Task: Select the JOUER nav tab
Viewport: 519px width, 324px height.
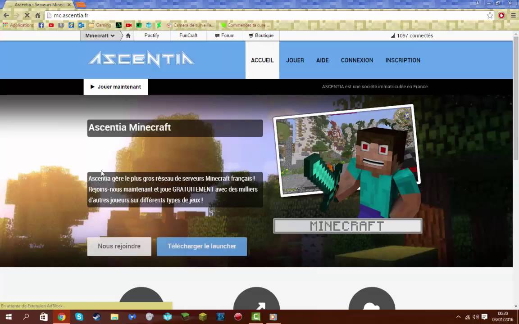Action: [x=295, y=60]
